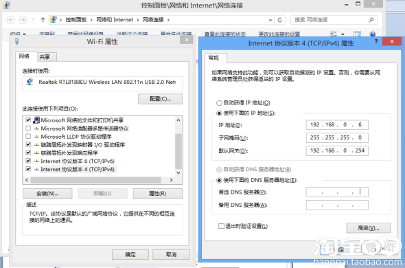This screenshot has height=268, width=405.
Task: Click the up arrow of the items list scrollbar
Action: click(178, 120)
